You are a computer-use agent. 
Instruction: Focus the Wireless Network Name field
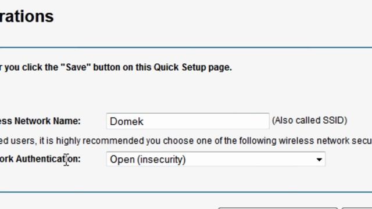pyautogui.click(x=188, y=121)
